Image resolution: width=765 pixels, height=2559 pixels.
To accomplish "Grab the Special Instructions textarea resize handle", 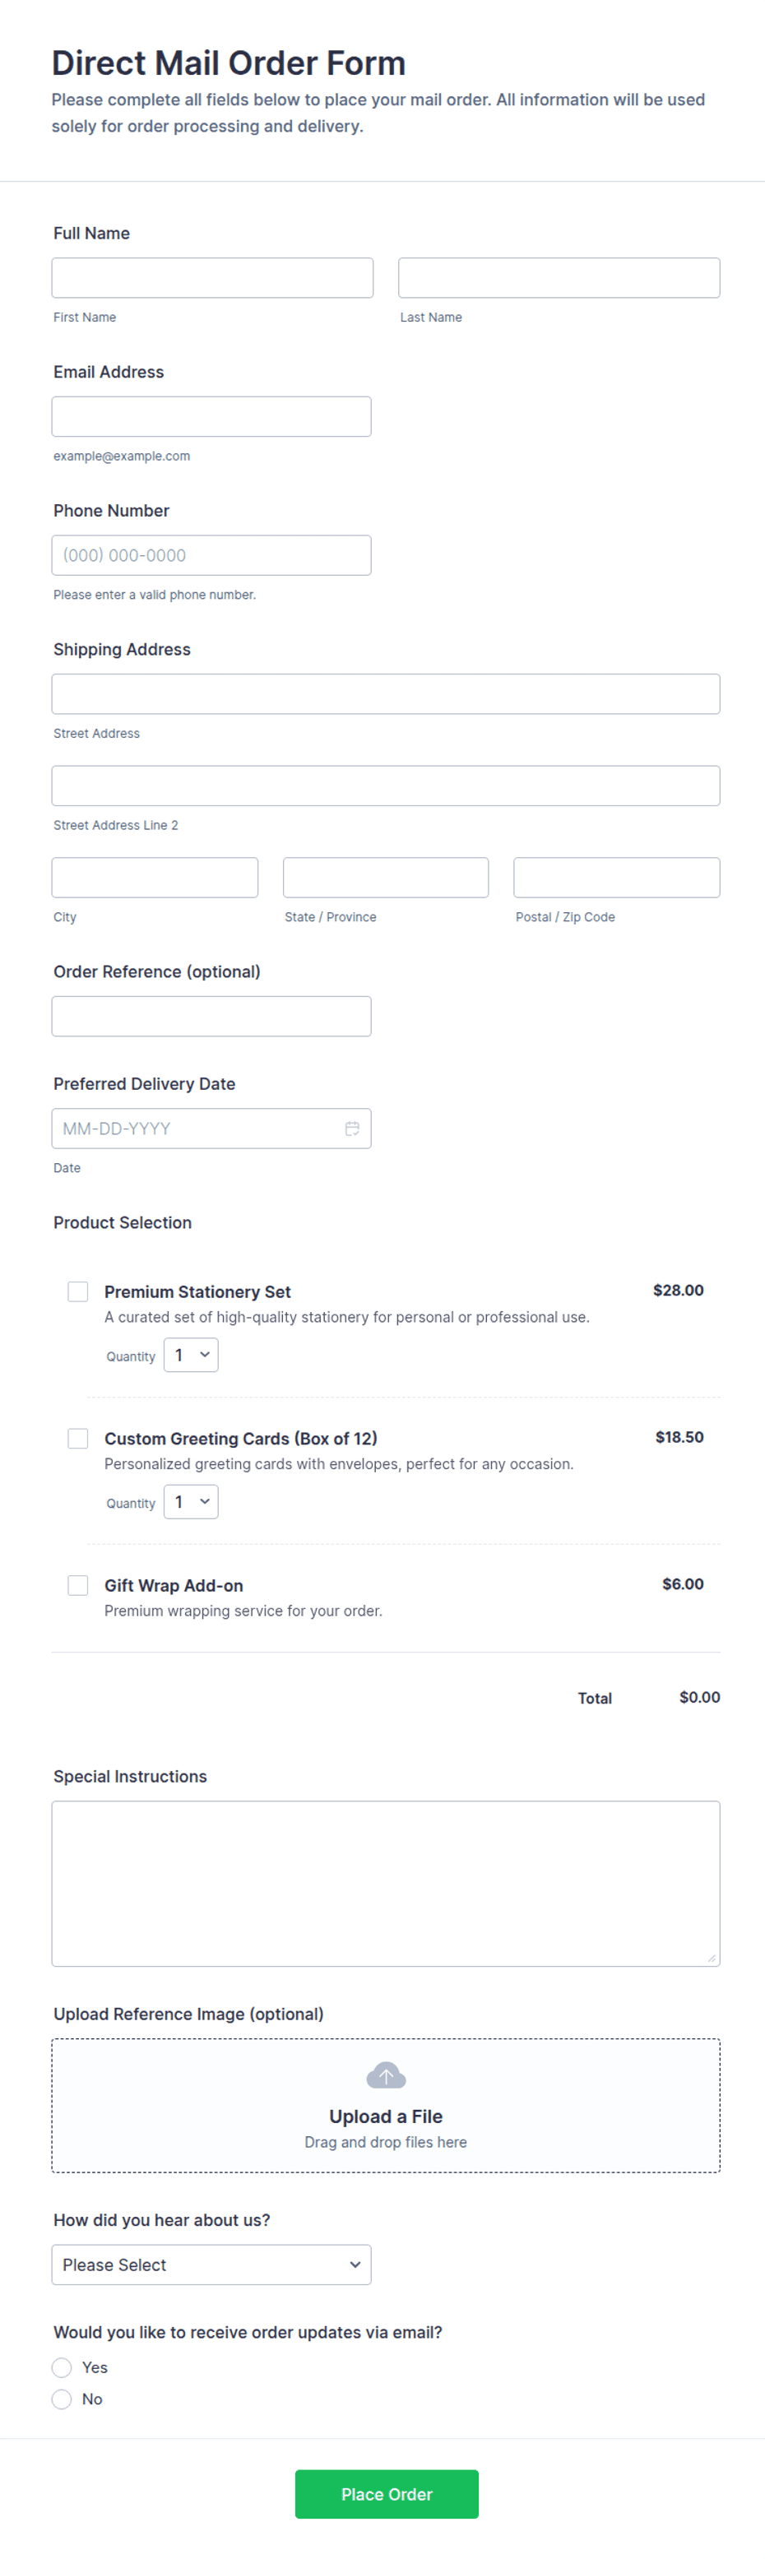I will coord(712,1958).
